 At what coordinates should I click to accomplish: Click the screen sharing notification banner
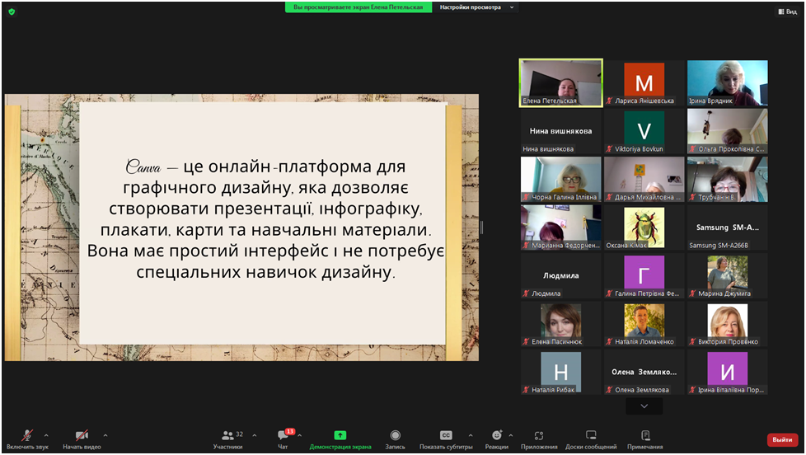[358, 7]
